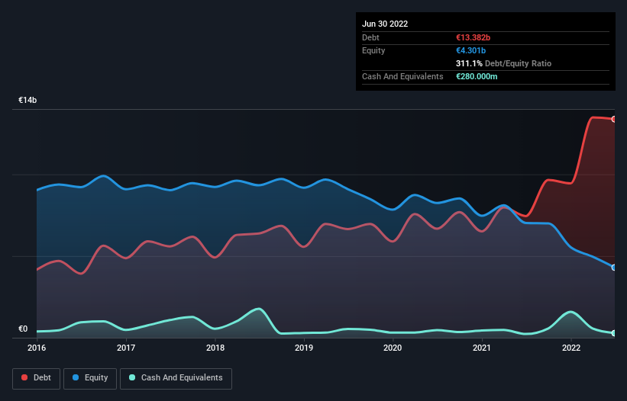The image size is (627, 401).
Task: Click the €0 y-axis label
Action: point(23,329)
